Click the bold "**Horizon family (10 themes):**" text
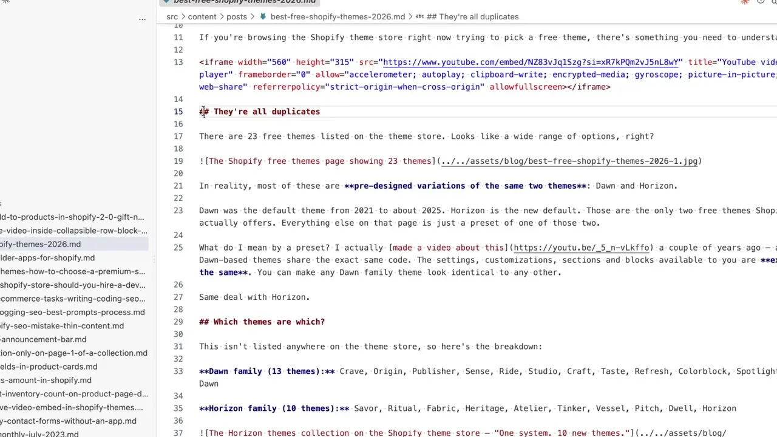777x437 pixels. [x=274, y=408]
